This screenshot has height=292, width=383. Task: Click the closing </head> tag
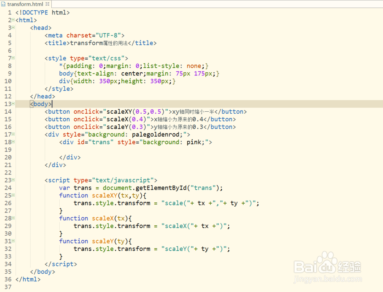point(43,96)
